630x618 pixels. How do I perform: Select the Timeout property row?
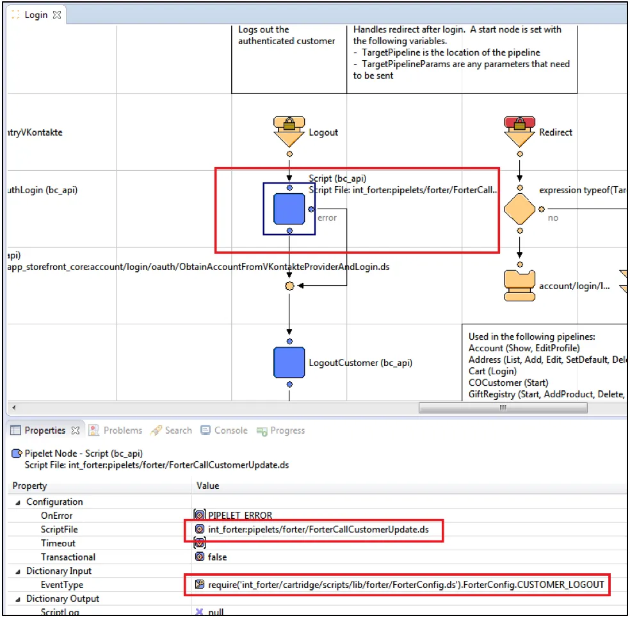coord(317,543)
